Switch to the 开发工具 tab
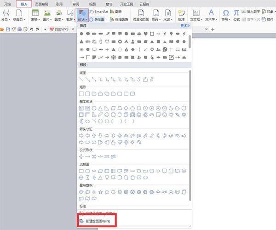The height and width of the screenshot is (230, 276). coord(126,4)
